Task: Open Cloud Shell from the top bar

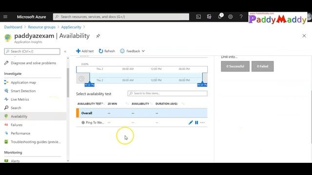Action: (x=198, y=17)
